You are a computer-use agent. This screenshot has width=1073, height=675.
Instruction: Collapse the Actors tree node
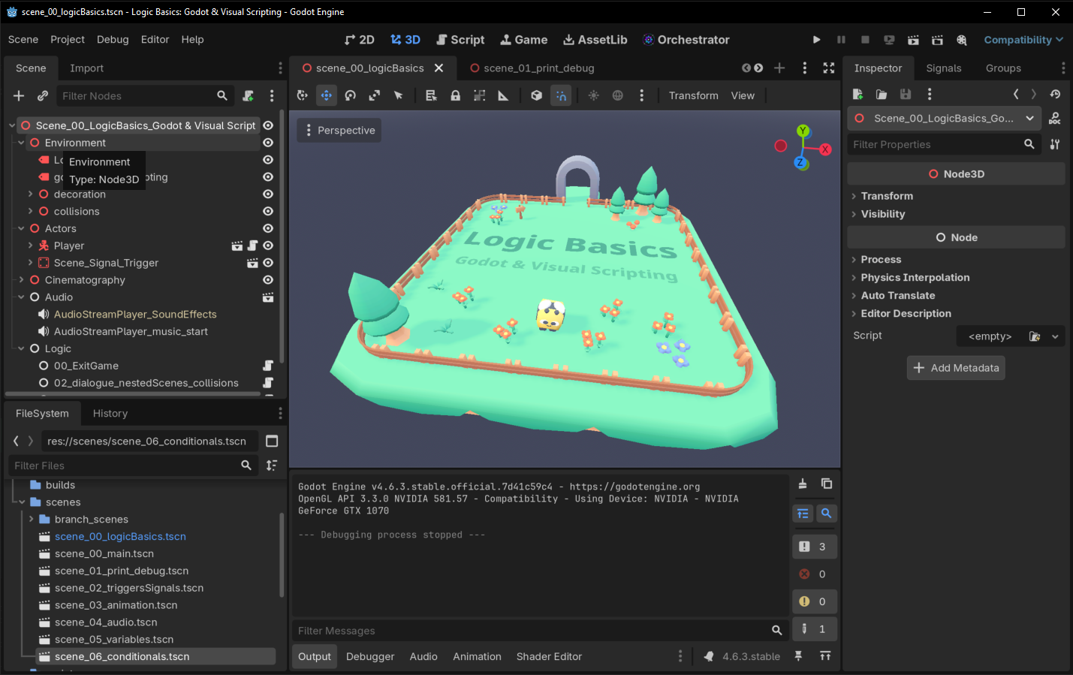[21, 228]
